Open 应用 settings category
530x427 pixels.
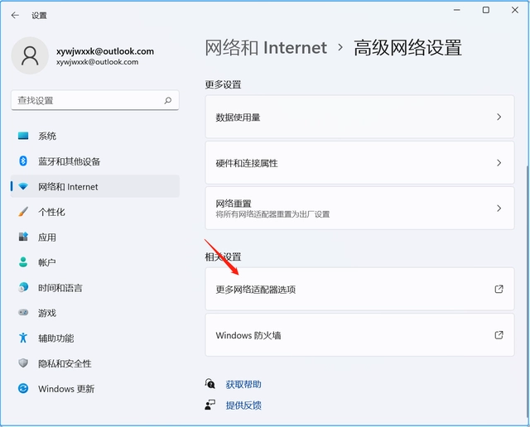click(x=95, y=237)
